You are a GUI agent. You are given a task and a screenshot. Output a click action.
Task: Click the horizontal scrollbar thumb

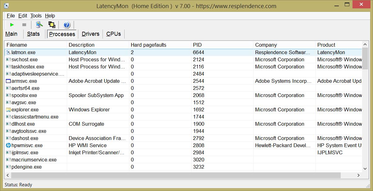(176, 175)
